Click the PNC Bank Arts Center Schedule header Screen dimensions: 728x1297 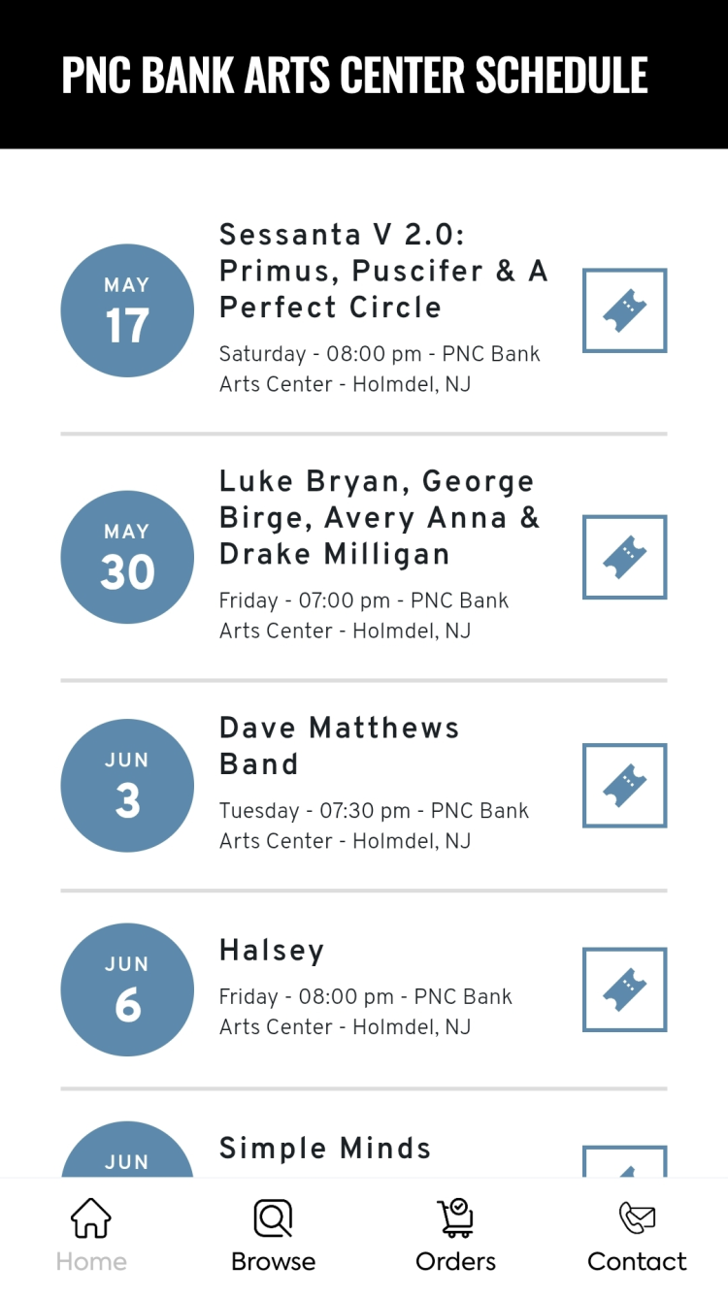(x=354, y=75)
